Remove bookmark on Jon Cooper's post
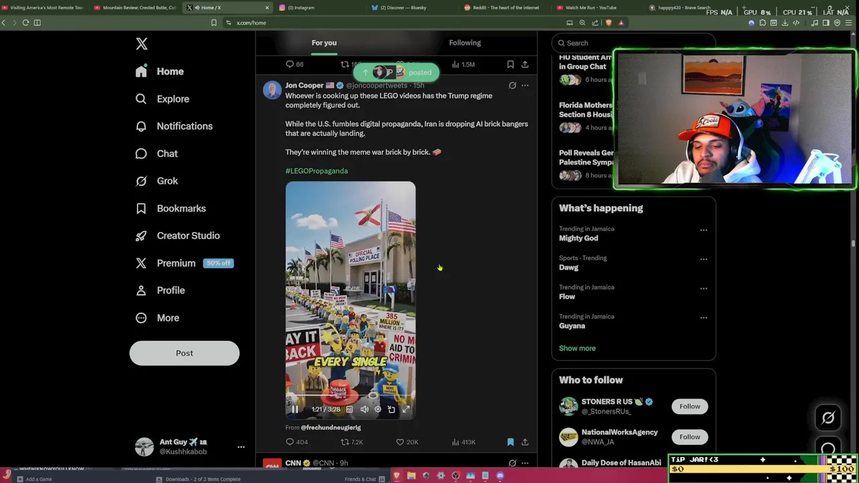 [510, 442]
